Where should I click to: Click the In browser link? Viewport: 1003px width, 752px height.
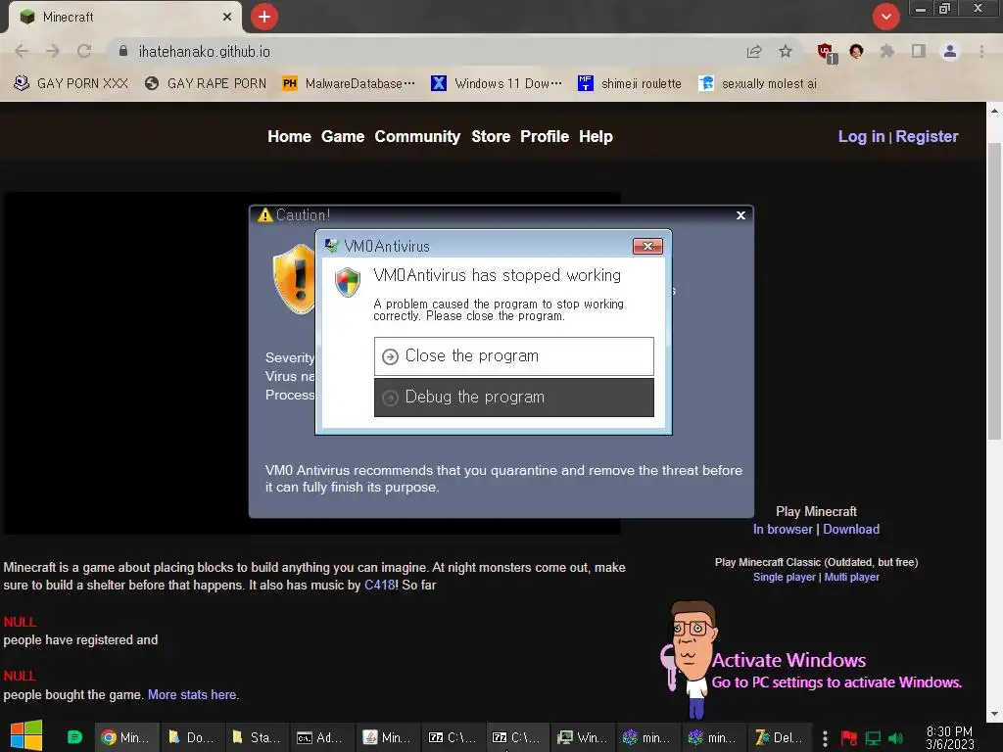(x=783, y=529)
